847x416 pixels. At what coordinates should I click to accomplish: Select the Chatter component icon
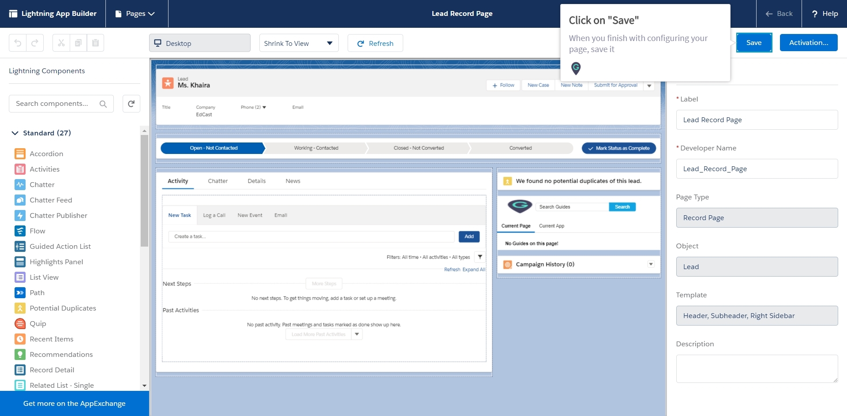pos(20,184)
